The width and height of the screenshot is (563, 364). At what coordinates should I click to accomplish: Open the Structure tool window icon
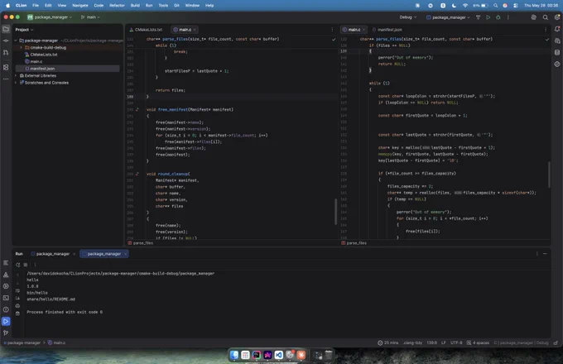tap(6, 67)
